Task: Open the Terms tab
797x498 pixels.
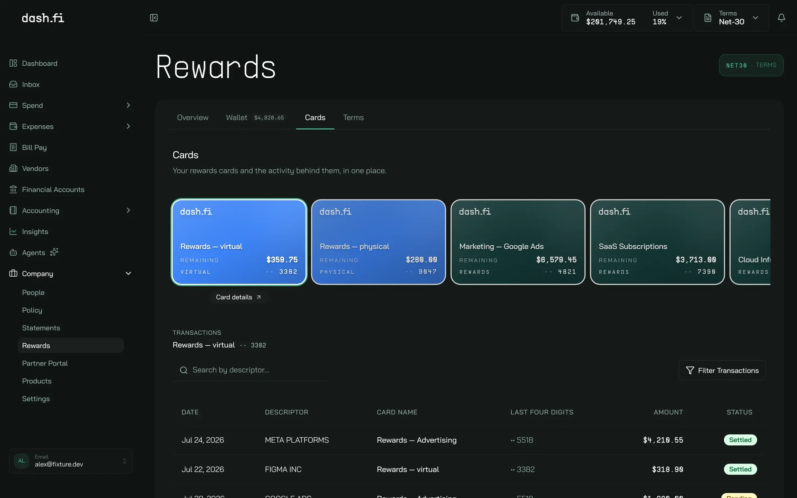Action: pyautogui.click(x=353, y=118)
